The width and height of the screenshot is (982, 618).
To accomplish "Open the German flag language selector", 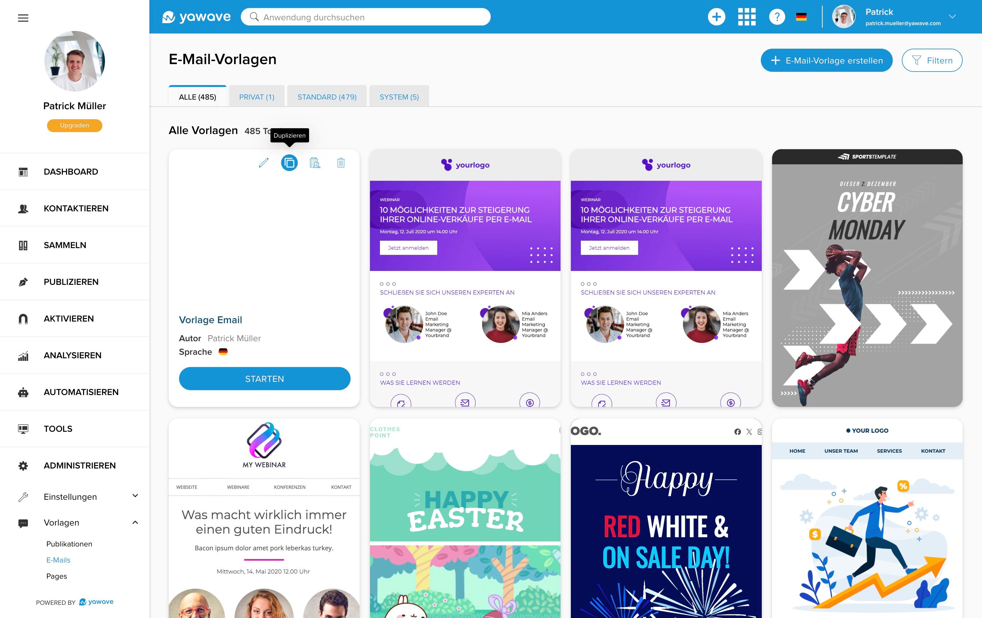I will [x=801, y=17].
